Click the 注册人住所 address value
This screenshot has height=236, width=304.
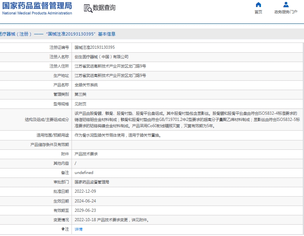(110, 66)
